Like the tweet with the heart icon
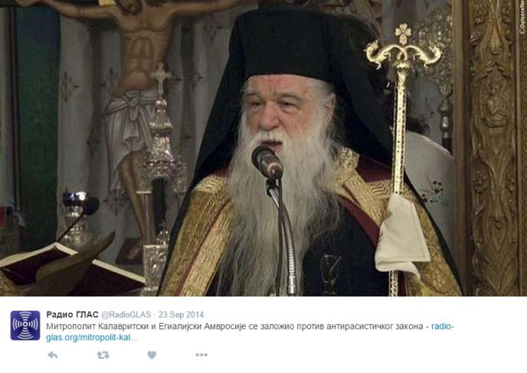 [x=152, y=355]
